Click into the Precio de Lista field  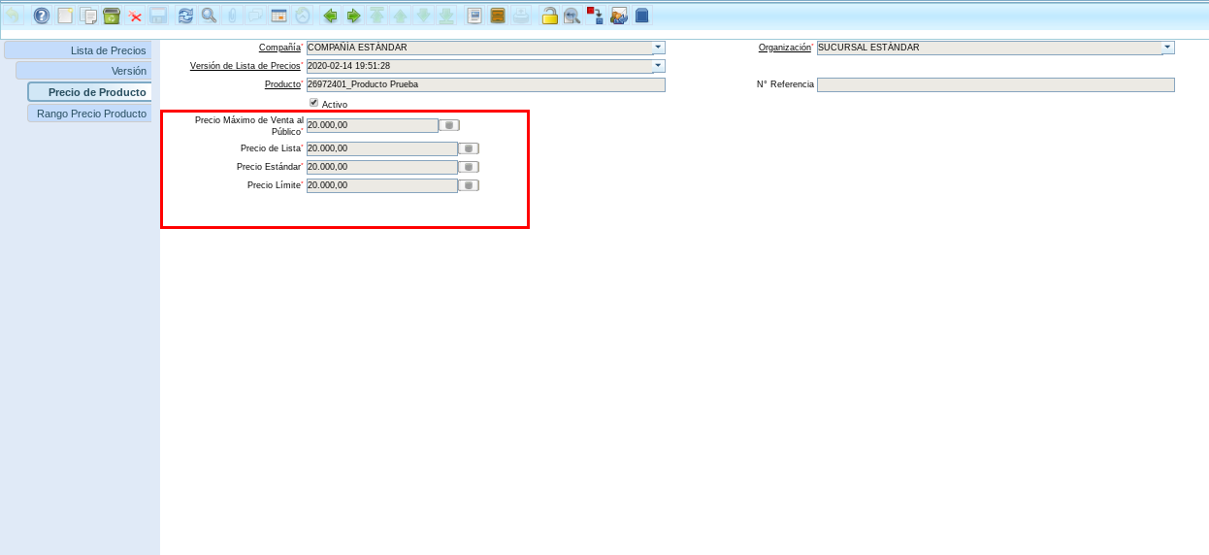tap(382, 148)
